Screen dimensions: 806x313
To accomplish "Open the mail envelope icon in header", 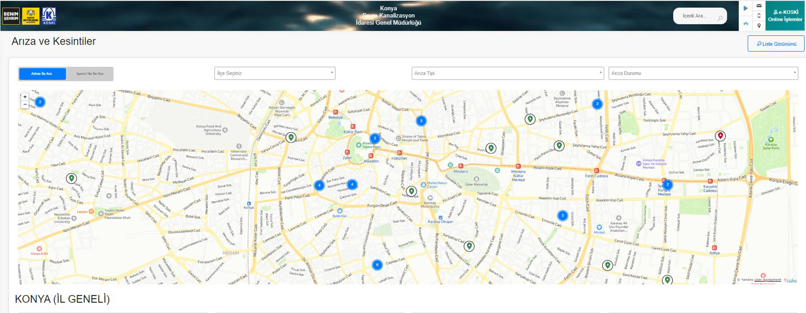I will click(x=759, y=6).
